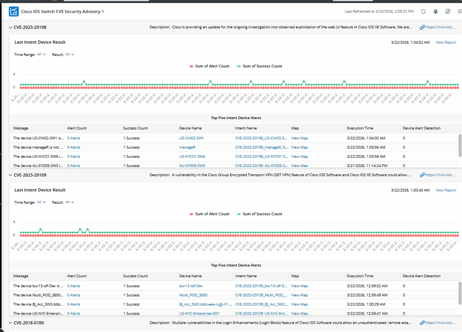Toggle Sum of Success Count legend in first chart
462x332 pixels.
point(260,66)
